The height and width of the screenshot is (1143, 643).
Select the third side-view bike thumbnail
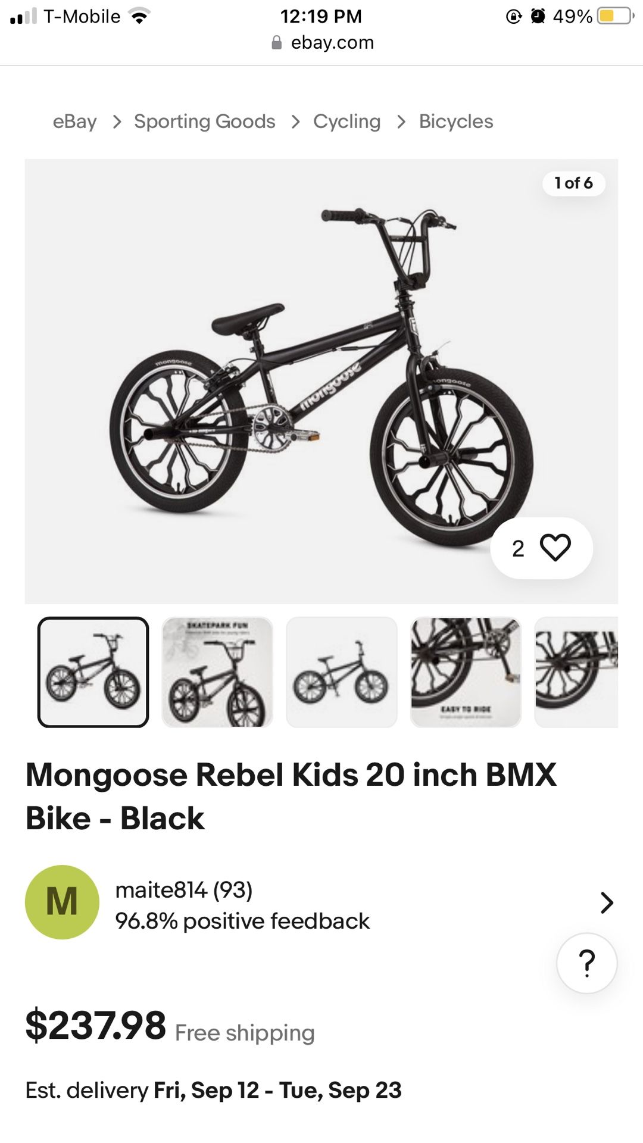(341, 672)
